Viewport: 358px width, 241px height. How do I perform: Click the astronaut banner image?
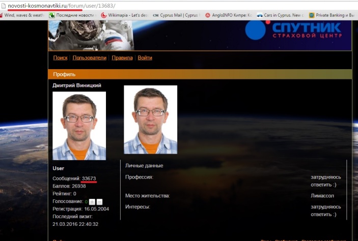91,35
